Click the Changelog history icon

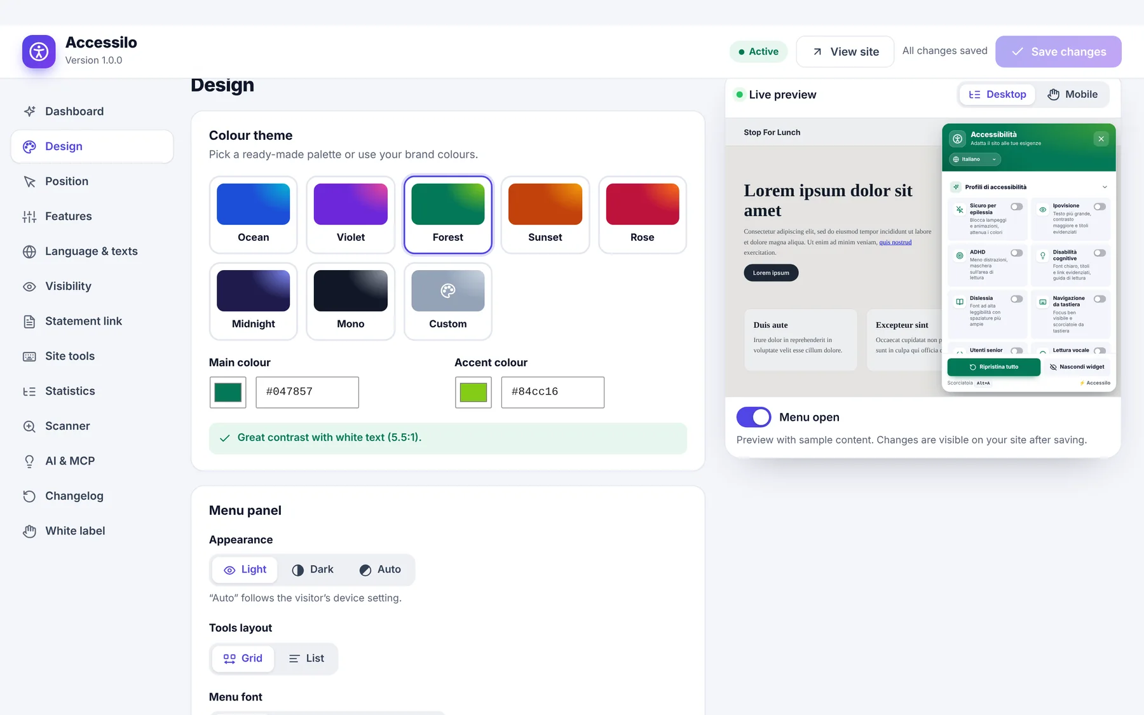coord(29,496)
